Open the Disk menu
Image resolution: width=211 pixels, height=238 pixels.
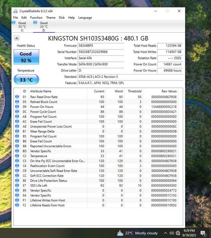point(62,18)
